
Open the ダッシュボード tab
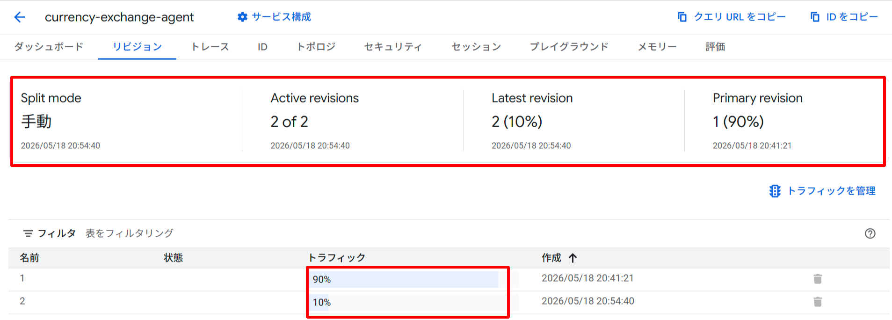49,47
